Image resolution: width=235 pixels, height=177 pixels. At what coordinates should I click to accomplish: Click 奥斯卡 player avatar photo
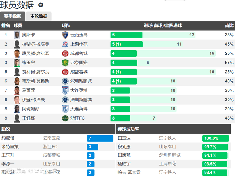click(x=17, y=35)
